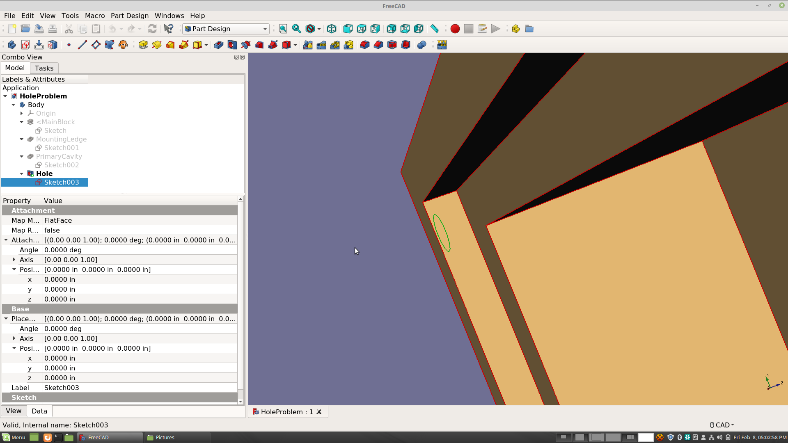This screenshot has height=443, width=788.
Task: Open the Part Design workbench dropdown
Action: (x=226, y=29)
